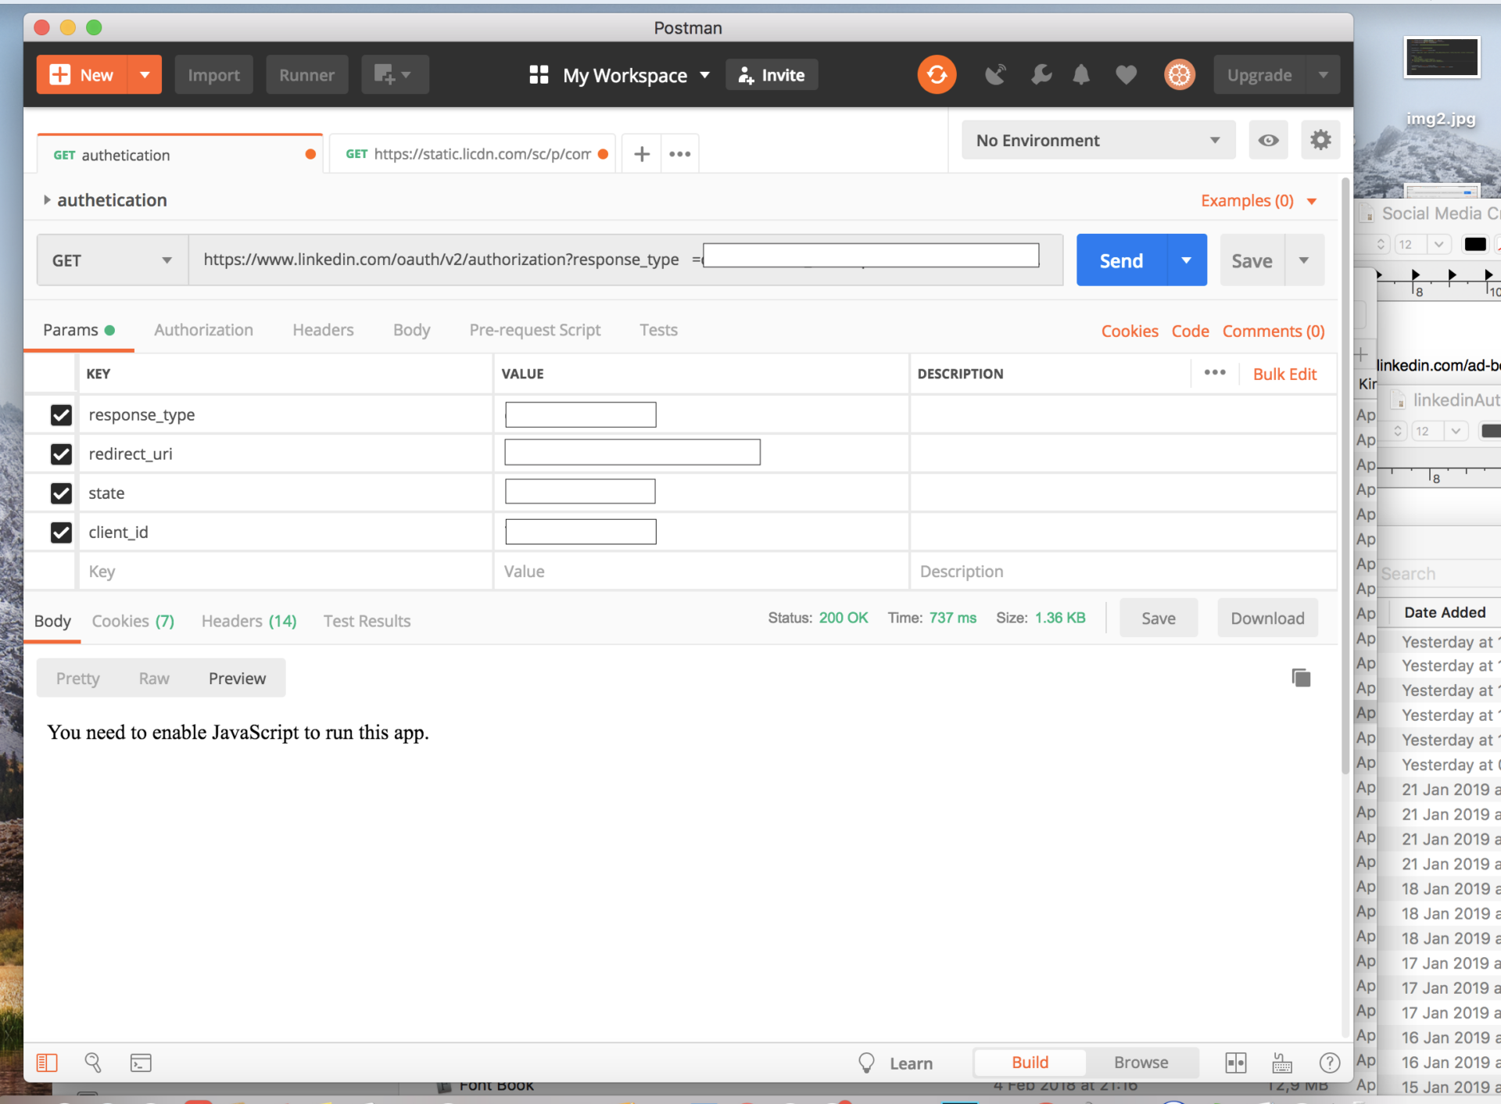Click the black color swatch in Font Book panel
The image size is (1501, 1104).
1476,244
